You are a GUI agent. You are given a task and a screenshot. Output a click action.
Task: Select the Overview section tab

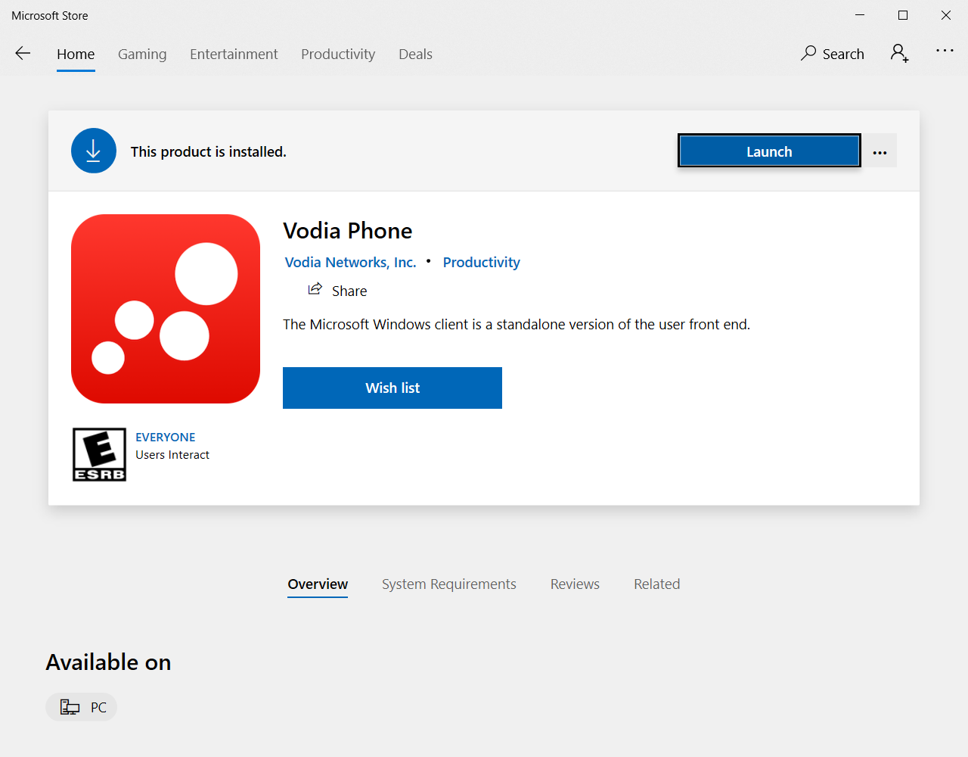(x=318, y=584)
